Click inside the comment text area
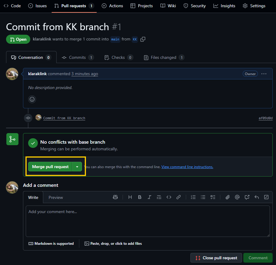Image resolution: width=276 pixels, height=265 pixels. click(x=148, y=221)
